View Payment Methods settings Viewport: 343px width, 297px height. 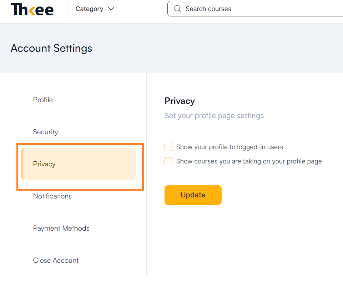point(61,228)
